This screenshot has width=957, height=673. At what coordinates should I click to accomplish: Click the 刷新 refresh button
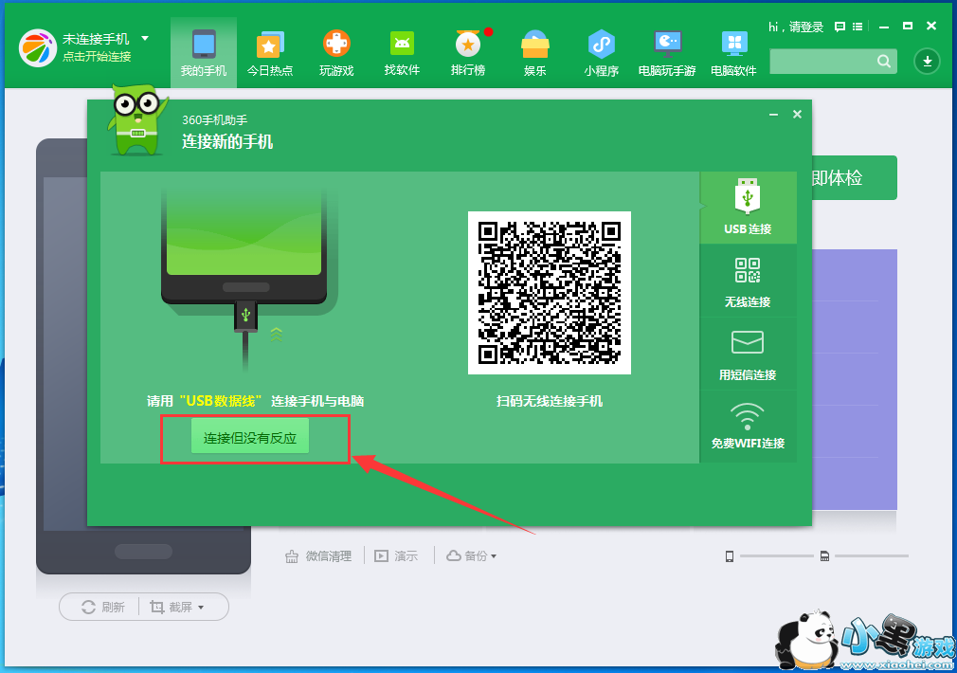tap(102, 607)
